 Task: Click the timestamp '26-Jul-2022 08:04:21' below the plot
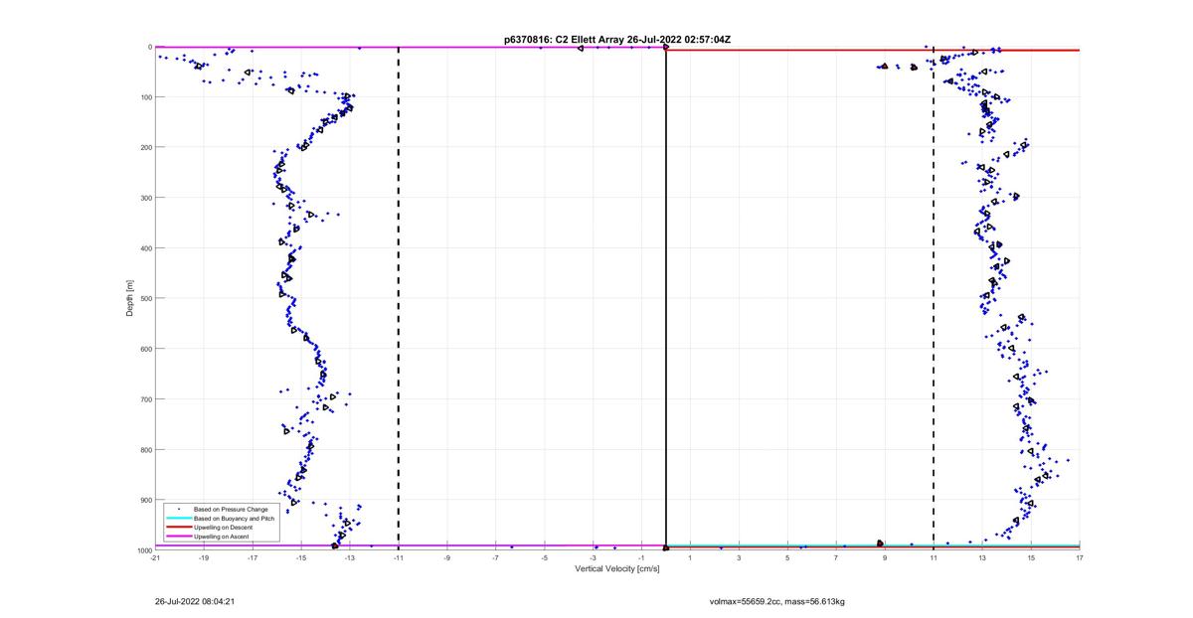coord(195,601)
